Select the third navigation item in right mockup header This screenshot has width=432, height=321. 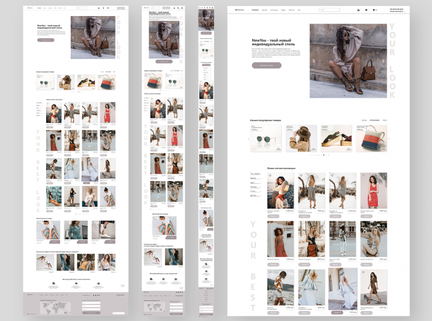pyautogui.click(x=274, y=10)
